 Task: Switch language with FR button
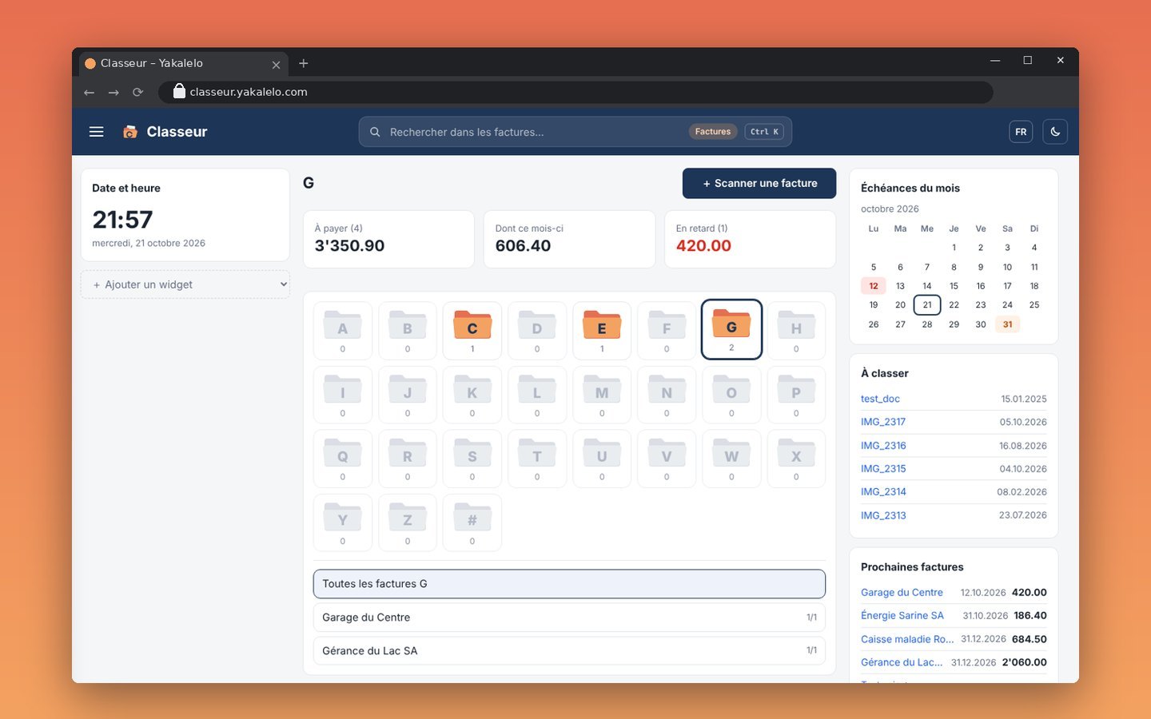pos(1021,132)
